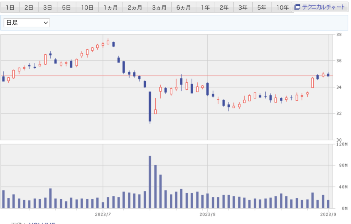Display the 1年 chart range
The height and width of the screenshot is (224, 351).
click(206, 7)
